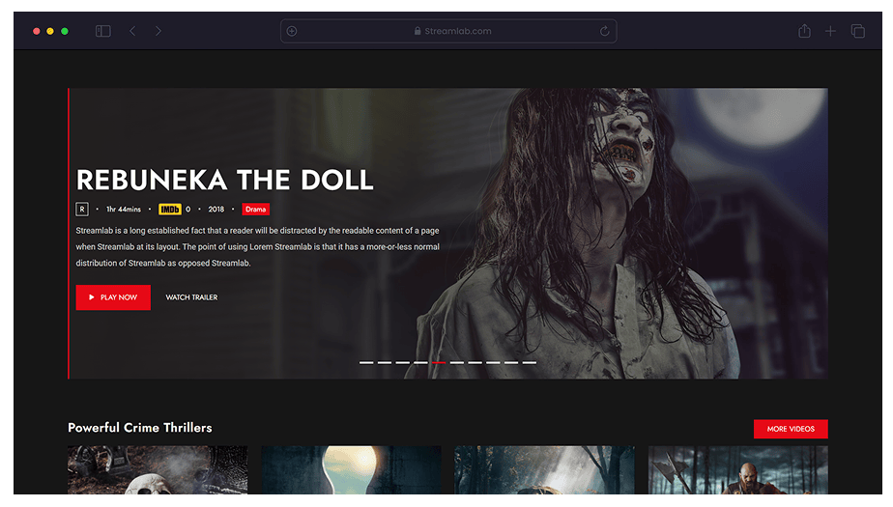
Task: Select the Drama genre tag
Action: point(256,210)
